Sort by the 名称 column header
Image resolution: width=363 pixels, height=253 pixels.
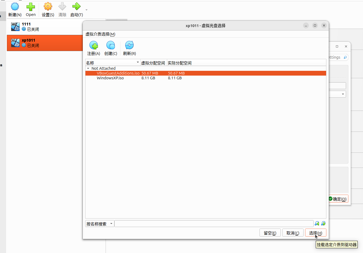point(113,63)
